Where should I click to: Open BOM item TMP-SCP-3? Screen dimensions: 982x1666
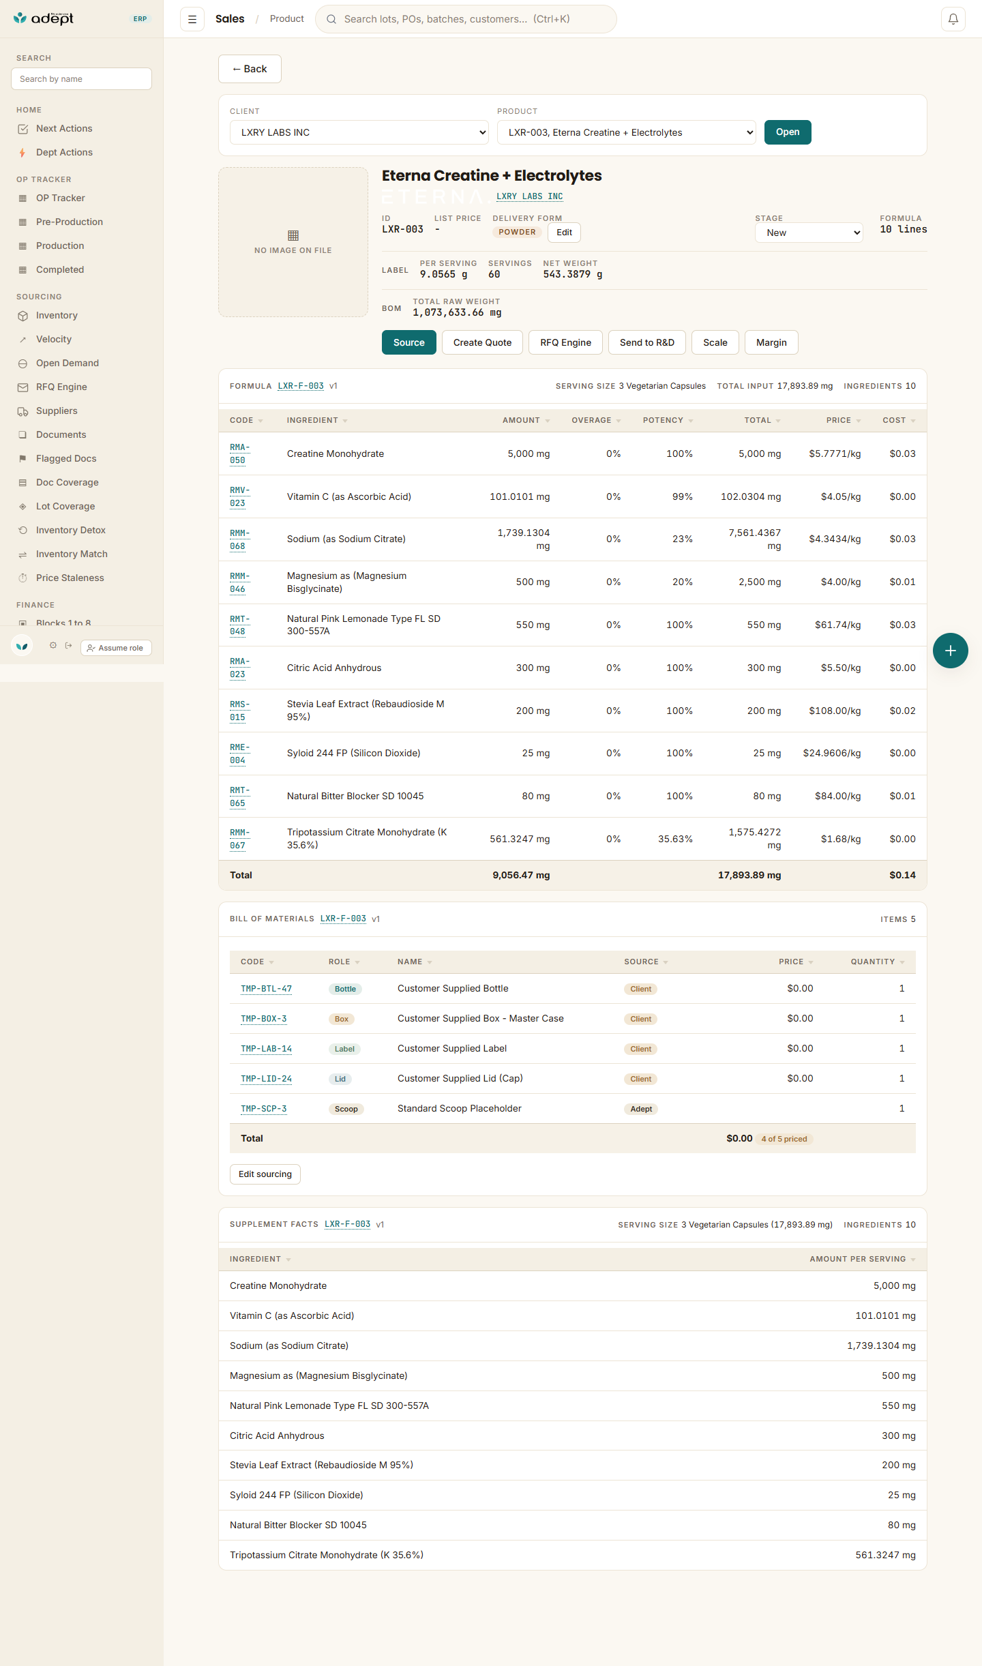coord(264,1109)
